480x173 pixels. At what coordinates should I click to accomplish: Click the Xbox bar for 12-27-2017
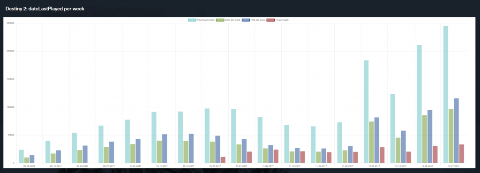pos(451,136)
